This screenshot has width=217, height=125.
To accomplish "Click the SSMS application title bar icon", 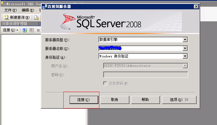I will click(4, 4).
